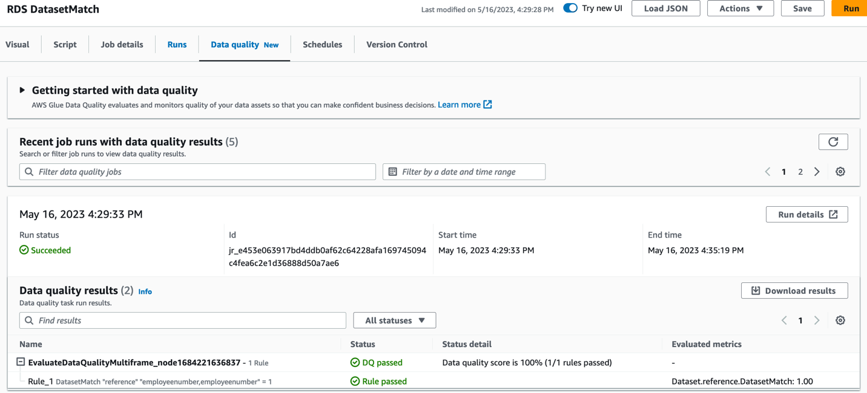867x393 pixels.
Task: Click the Filter by date and time range field
Action: coord(464,172)
